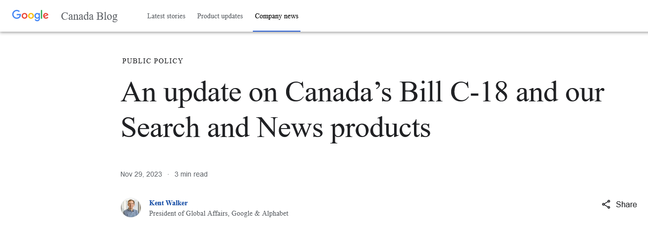Click the blue underline below Company news
The height and width of the screenshot is (230, 648).
(x=277, y=31)
